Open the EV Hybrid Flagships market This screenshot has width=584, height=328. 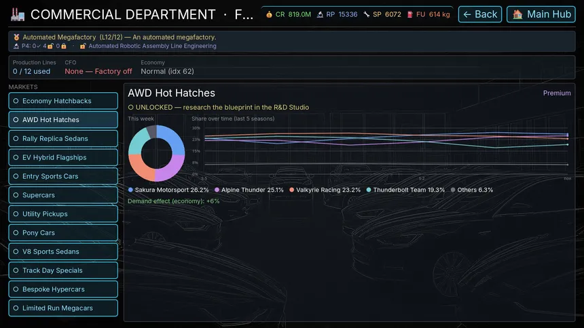pyautogui.click(x=63, y=157)
